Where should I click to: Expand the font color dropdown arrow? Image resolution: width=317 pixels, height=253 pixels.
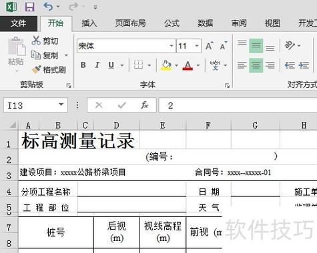pos(198,65)
